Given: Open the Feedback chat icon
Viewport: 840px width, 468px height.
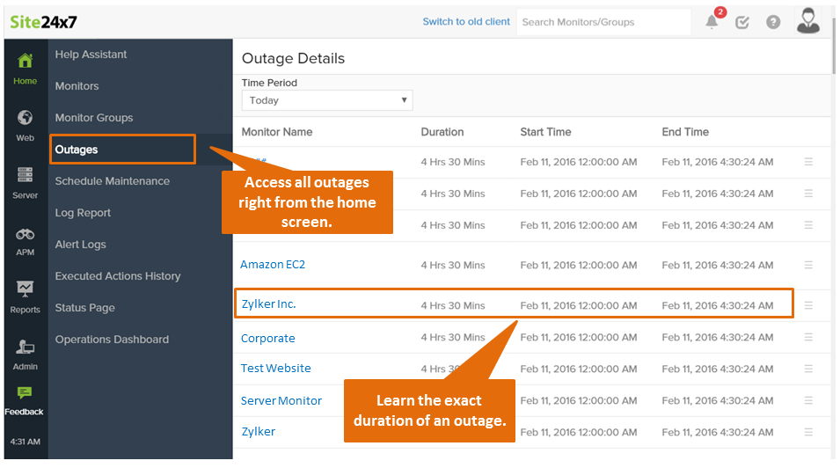Looking at the screenshot, I should pos(24,393).
